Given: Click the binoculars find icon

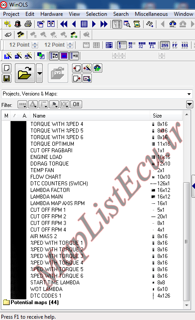Looking at the screenshot, I should coord(173,24).
